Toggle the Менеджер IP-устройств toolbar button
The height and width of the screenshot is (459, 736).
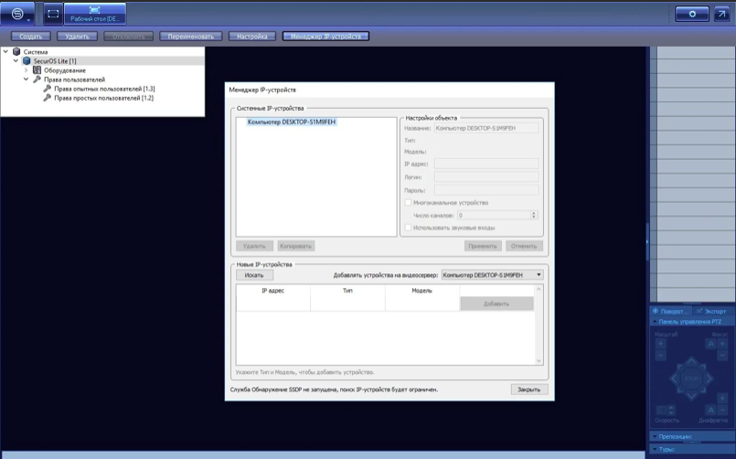pyautogui.click(x=325, y=37)
